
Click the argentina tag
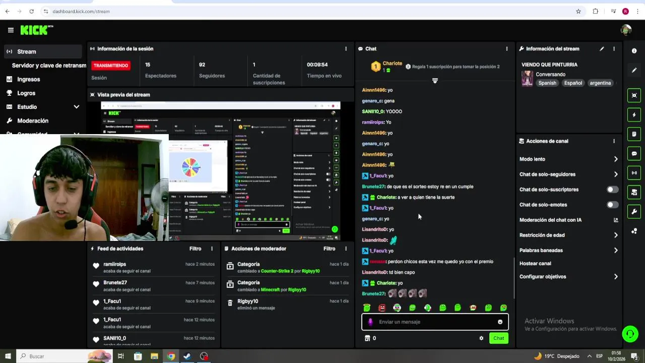point(600,83)
